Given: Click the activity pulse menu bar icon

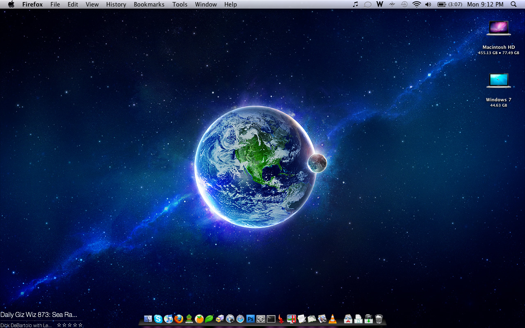Looking at the screenshot, I should click(x=392, y=5).
